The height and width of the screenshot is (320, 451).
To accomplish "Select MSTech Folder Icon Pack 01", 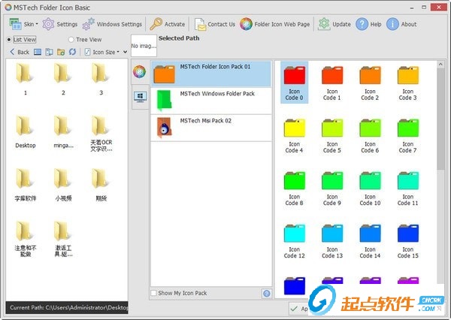I will [x=210, y=74].
